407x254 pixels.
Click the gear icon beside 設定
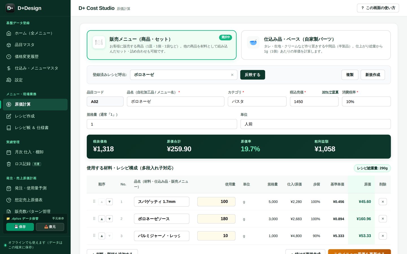point(9,80)
